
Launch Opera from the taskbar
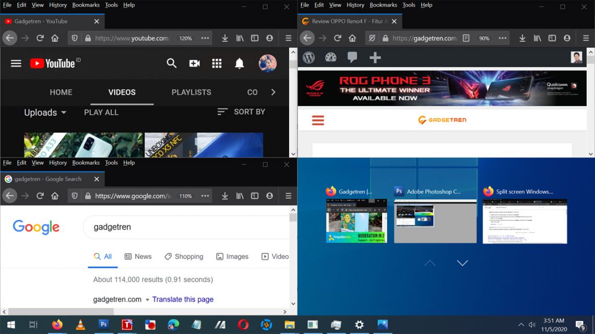coord(243,325)
